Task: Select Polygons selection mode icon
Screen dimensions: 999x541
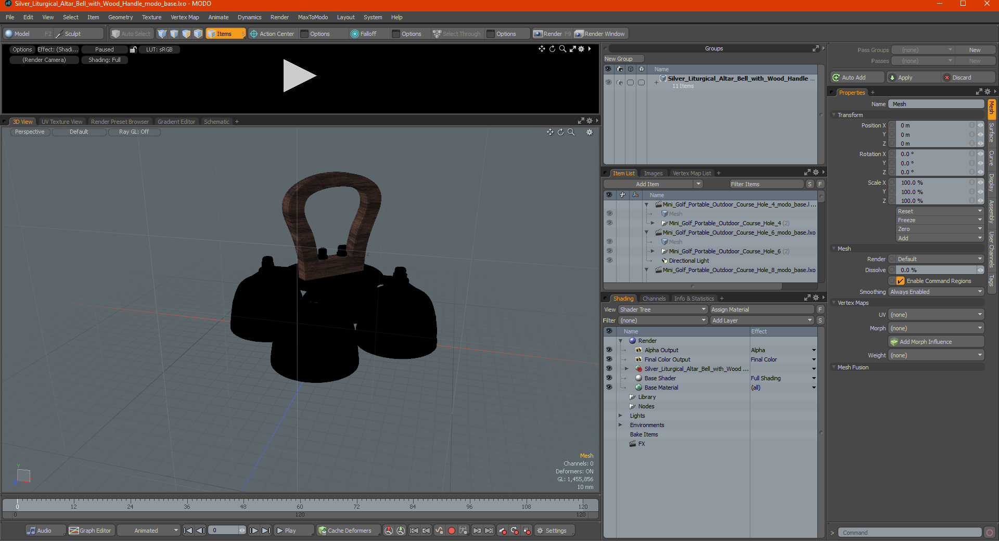Action: coord(186,34)
